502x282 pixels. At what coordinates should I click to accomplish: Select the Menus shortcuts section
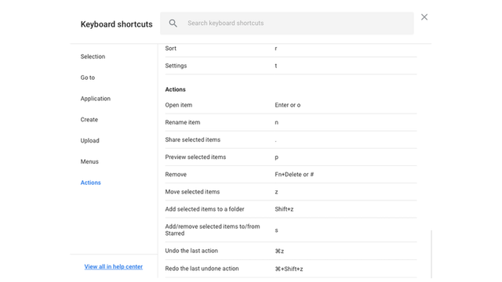pos(89,162)
